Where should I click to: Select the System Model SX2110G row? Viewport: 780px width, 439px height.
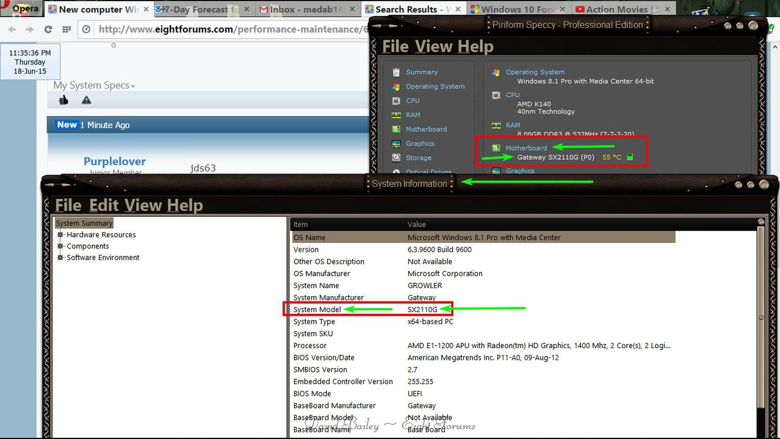(x=483, y=310)
